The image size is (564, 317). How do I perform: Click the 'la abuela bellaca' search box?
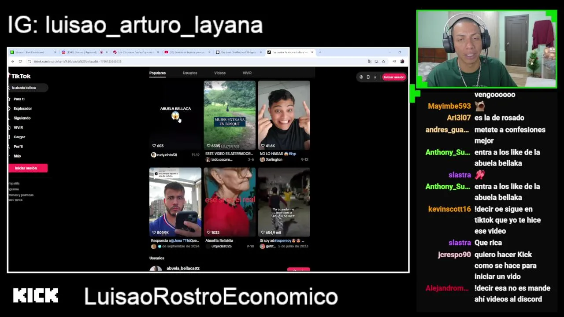click(x=28, y=88)
